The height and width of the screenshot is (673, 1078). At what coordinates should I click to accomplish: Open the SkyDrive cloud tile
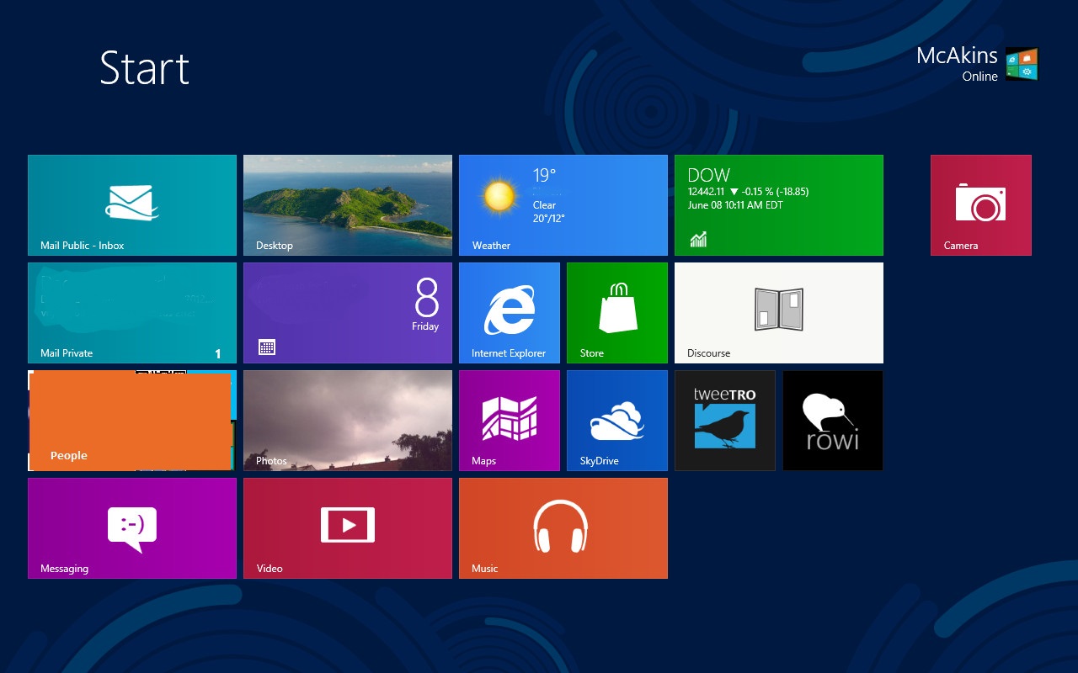(616, 420)
